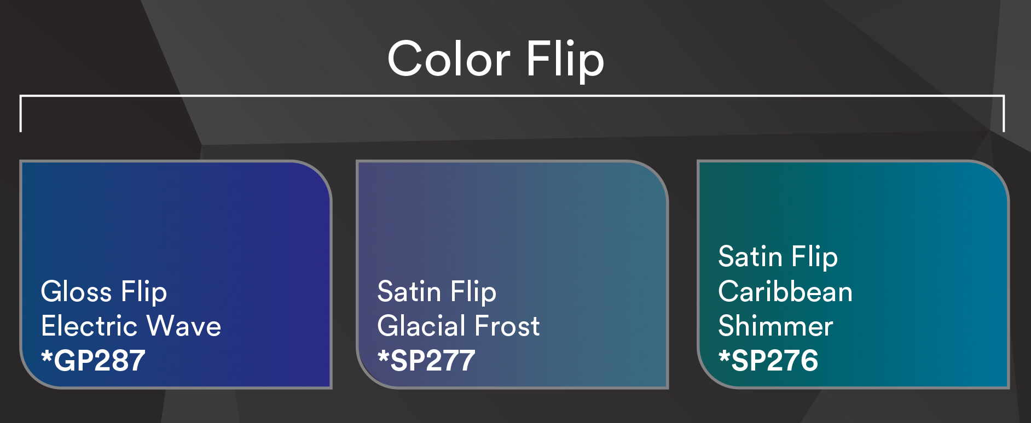Click Satin Flip label above Caribbean
The height and width of the screenshot is (423, 1031).
click(x=778, y=257)
